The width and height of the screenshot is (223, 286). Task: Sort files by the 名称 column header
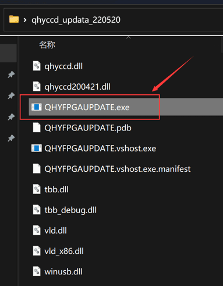pyautogui.click(x=47, y=45)
